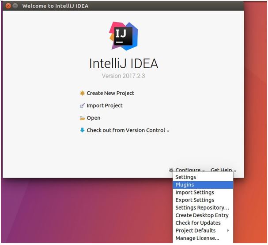This screenshot has height=245, width=268.
Task: Click the blue Check out download arrow icon
Action: pos(82,130)
